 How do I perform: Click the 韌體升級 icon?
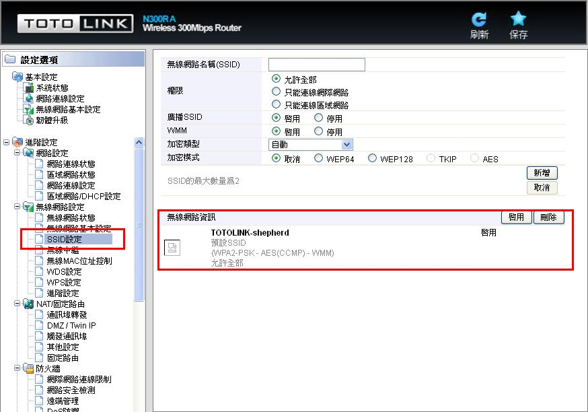[x=28, y=120]
